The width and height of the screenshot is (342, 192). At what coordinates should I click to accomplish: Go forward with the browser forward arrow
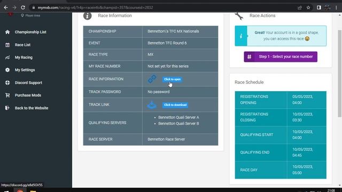(14, 7)
